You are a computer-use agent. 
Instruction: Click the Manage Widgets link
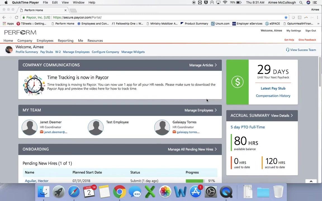pos(133,52)
